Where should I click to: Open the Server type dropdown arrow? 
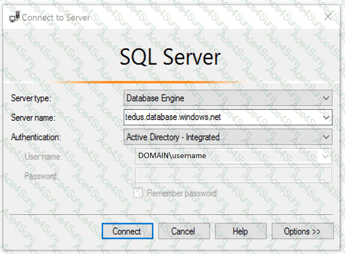[x=326, y=98]
